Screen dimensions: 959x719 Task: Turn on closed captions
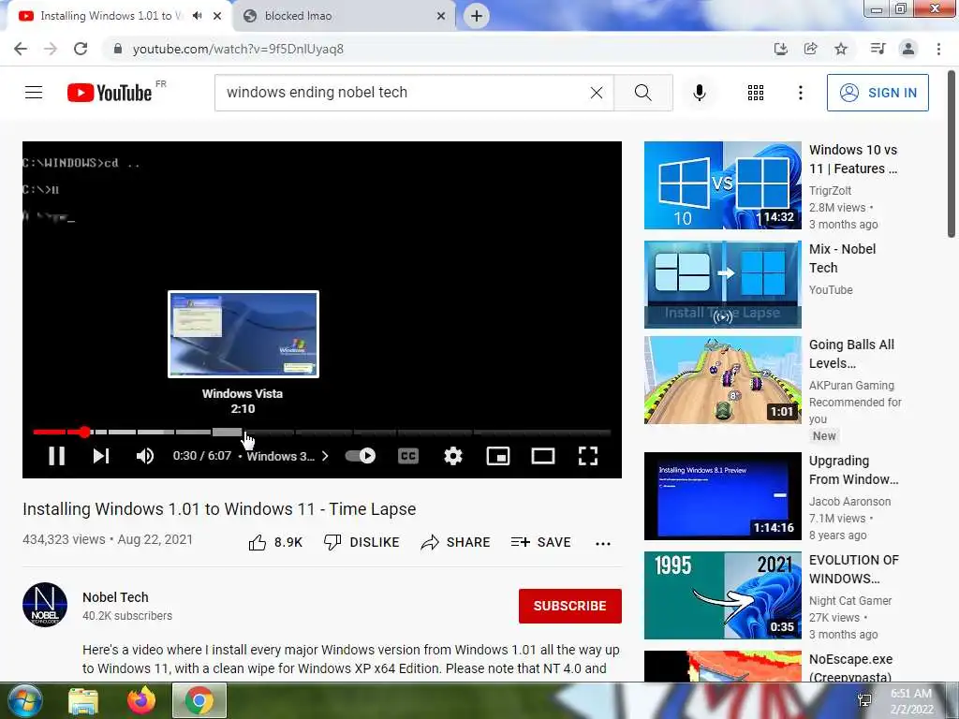pos(408,456)
